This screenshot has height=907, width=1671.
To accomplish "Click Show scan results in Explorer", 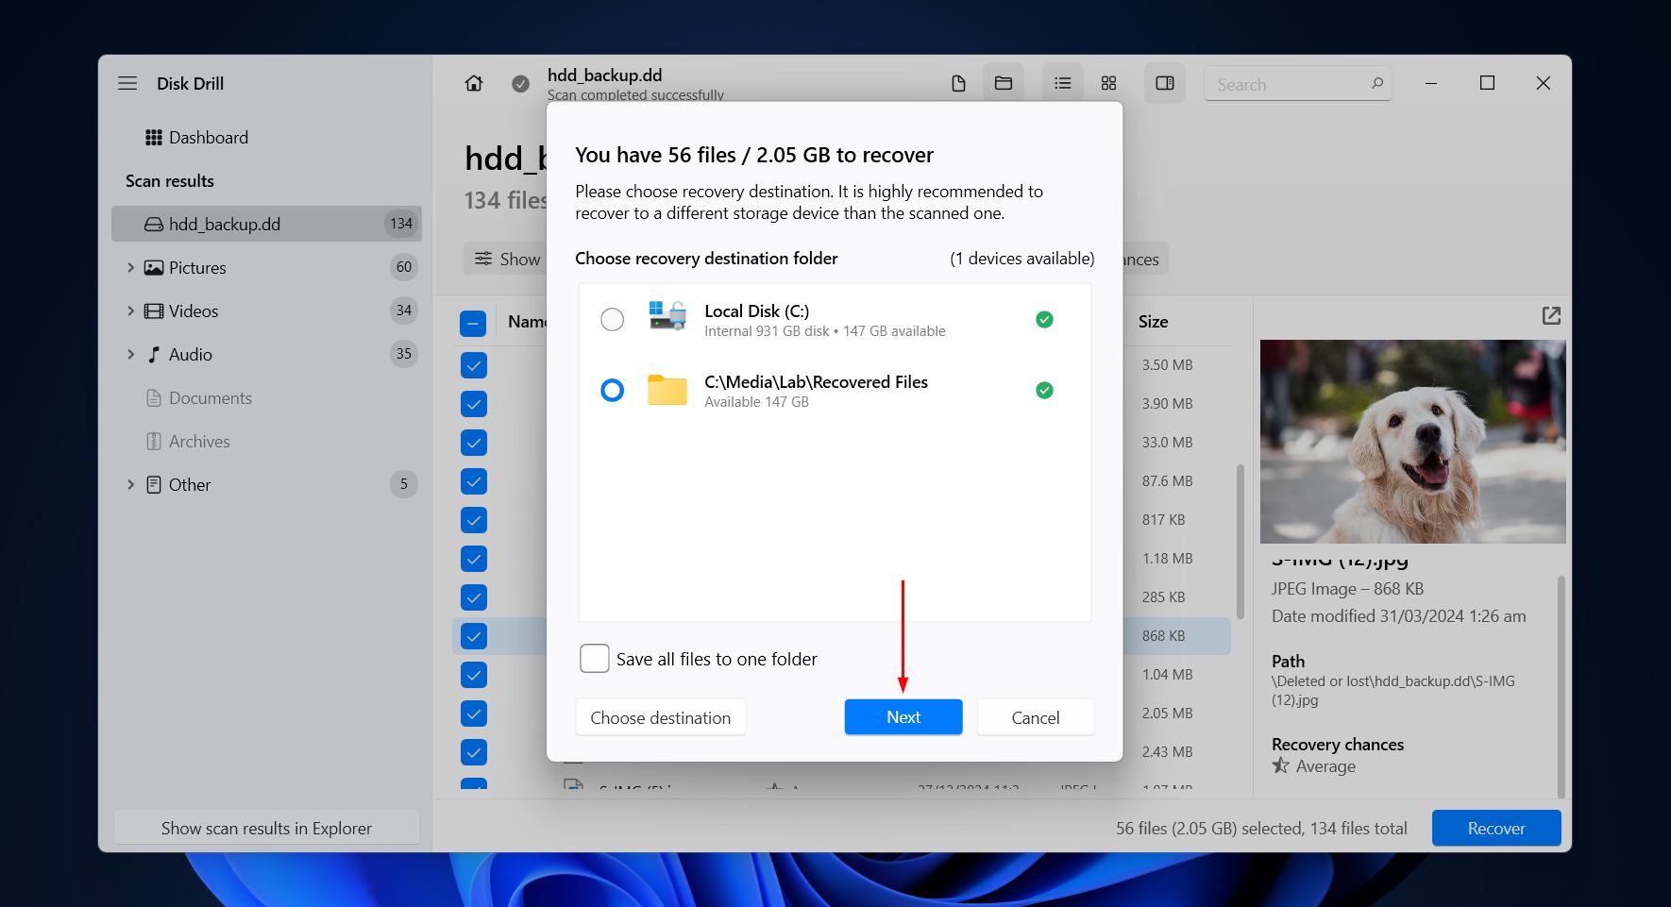I will [266, 828].
